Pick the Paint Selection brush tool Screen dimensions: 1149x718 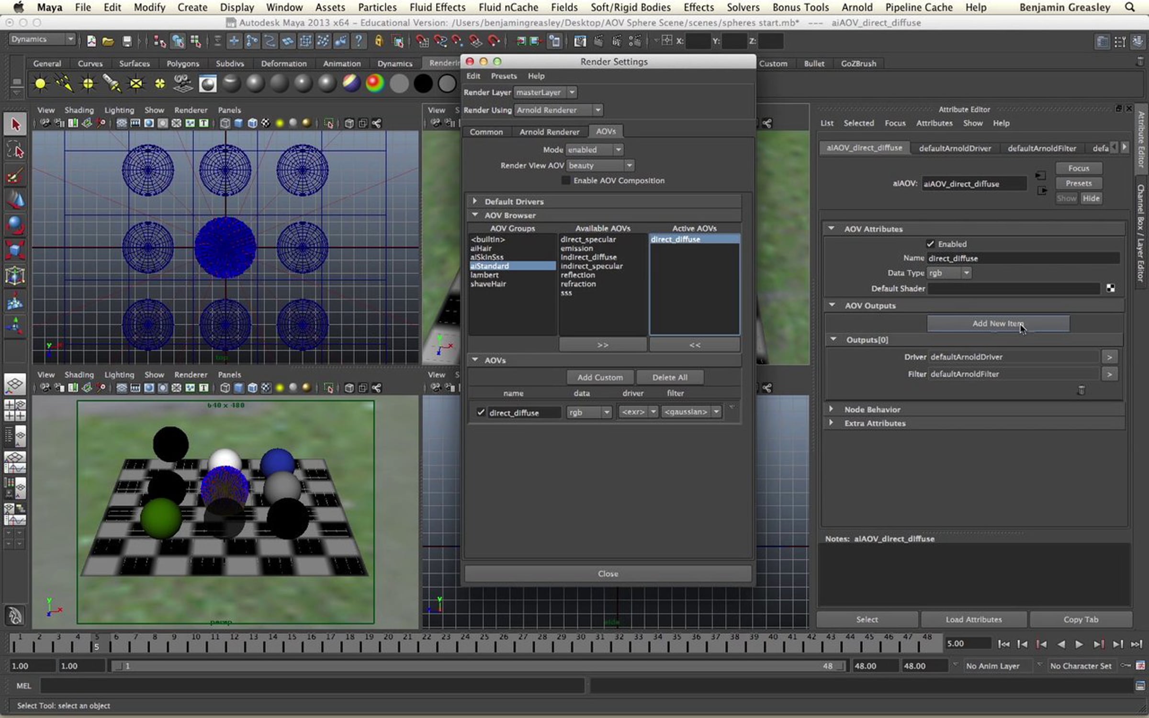(x=15, y=176)
